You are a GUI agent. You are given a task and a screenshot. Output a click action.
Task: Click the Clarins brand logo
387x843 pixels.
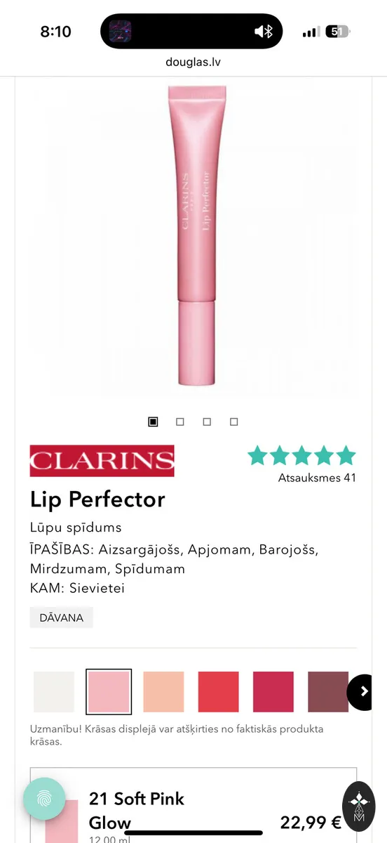point(102,461)
